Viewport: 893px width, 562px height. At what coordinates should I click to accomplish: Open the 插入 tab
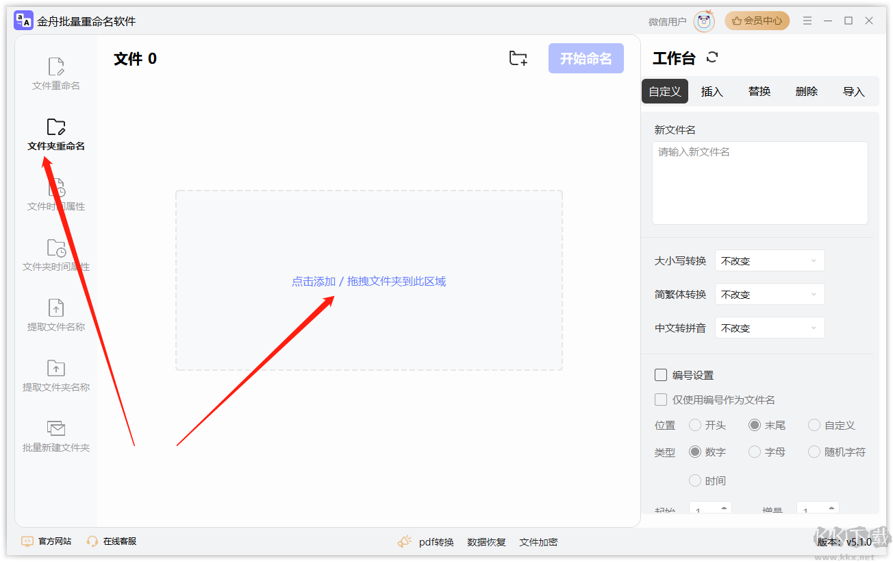712,90
